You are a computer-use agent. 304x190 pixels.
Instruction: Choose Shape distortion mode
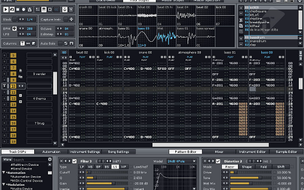click(247, 167)
